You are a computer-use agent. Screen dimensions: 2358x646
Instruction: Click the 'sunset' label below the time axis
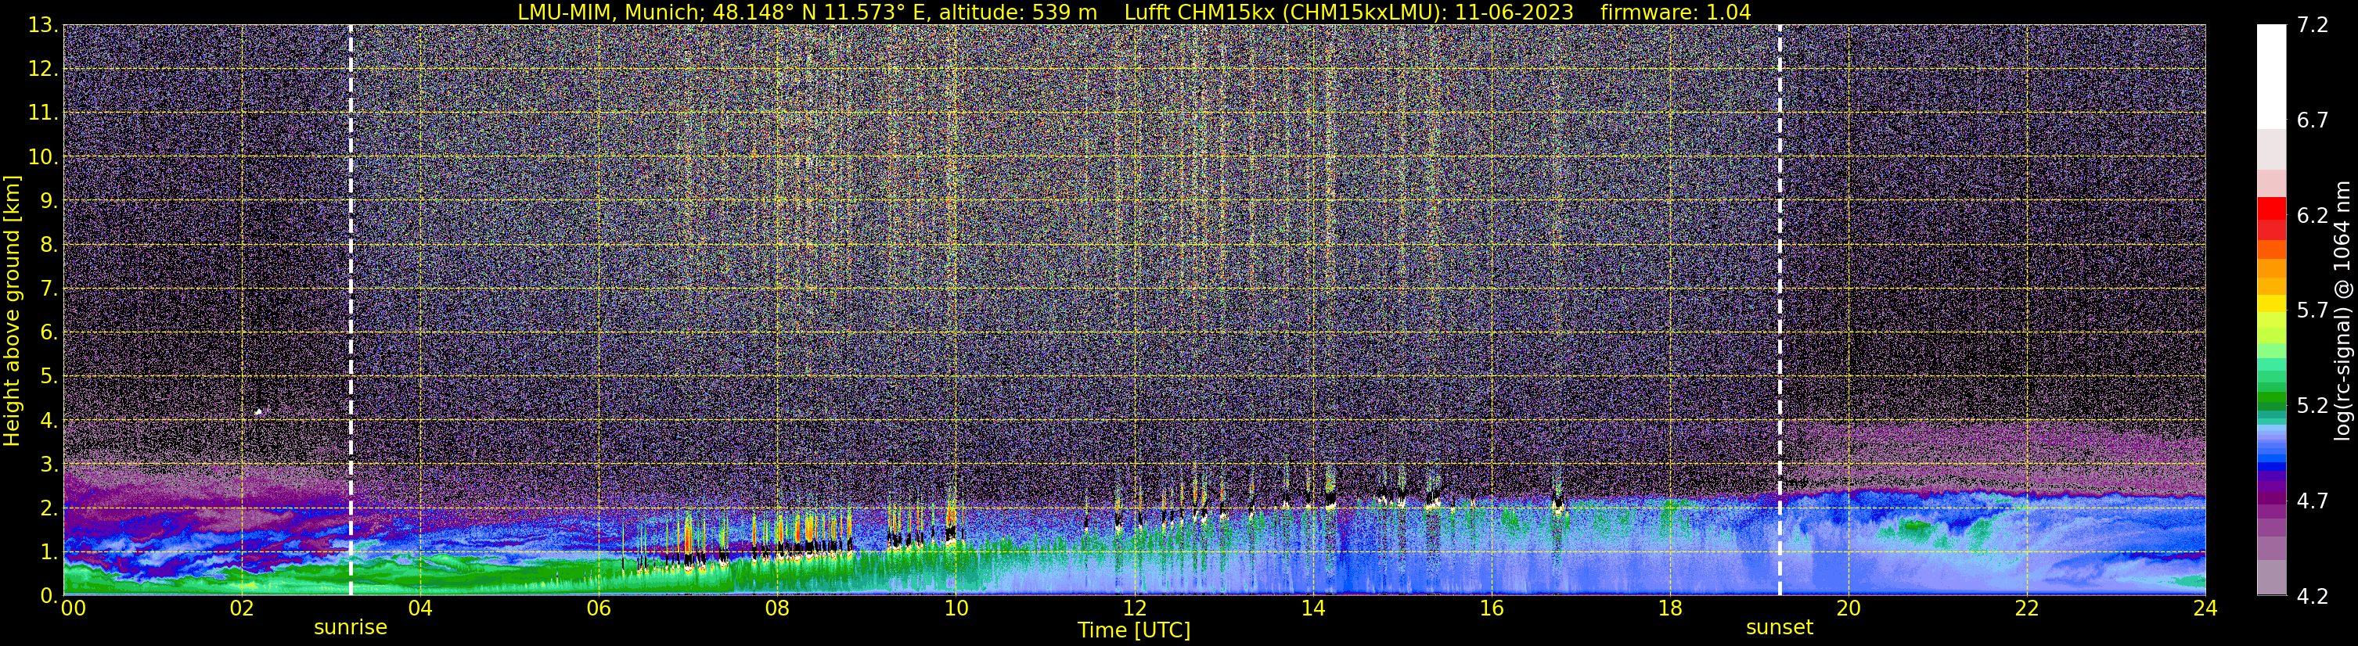point(1780,628)
